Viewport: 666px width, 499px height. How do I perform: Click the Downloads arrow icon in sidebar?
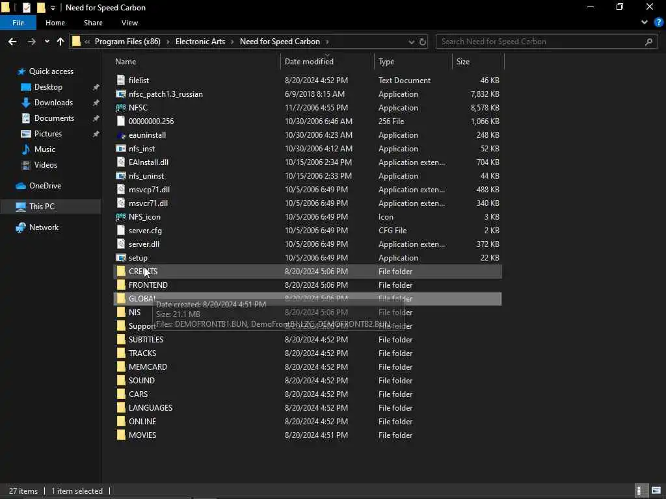[x=26, y=103]
